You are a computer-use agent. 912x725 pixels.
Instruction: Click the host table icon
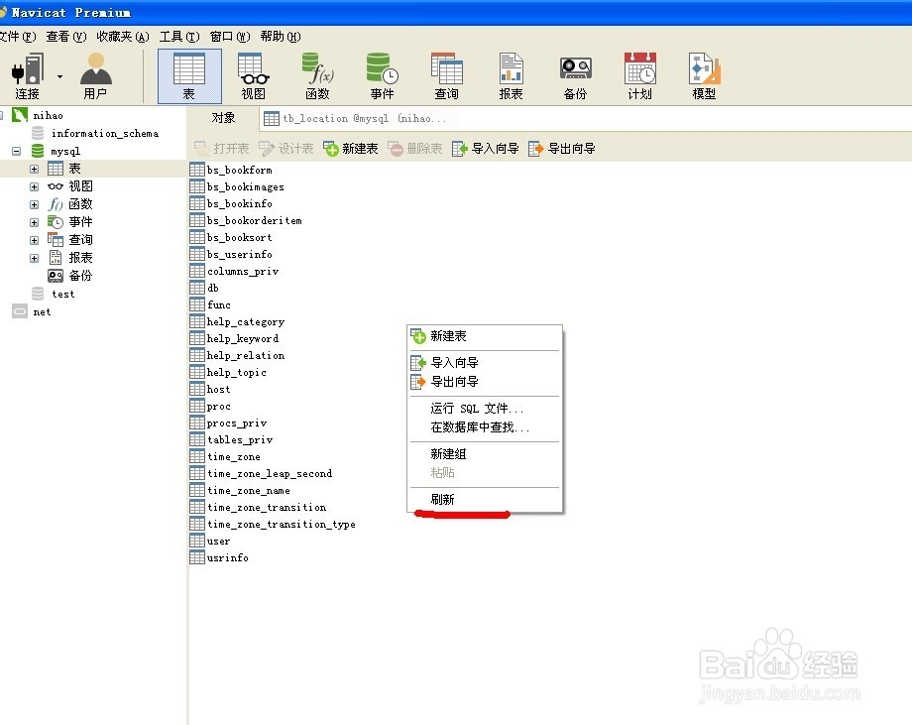click(x=197, y=389)
